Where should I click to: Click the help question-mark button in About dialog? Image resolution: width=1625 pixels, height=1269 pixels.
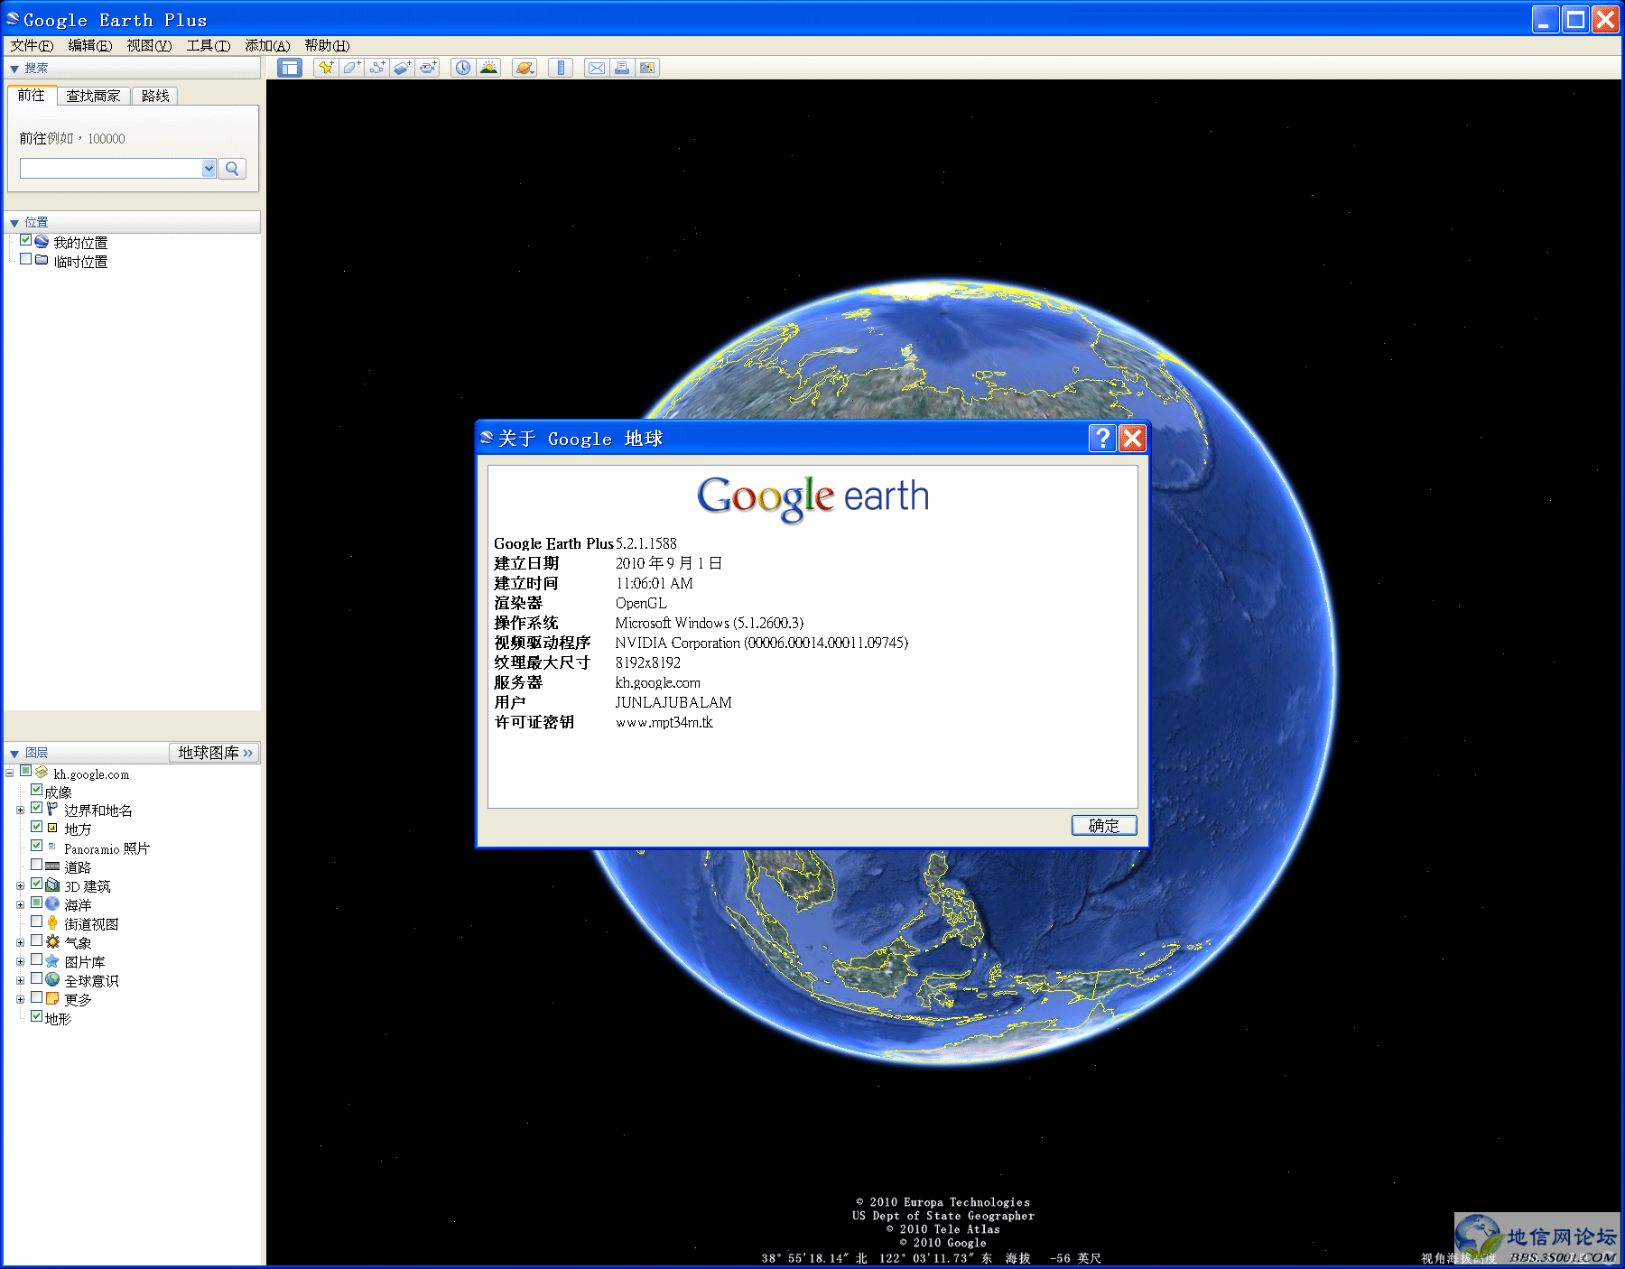1102,438
